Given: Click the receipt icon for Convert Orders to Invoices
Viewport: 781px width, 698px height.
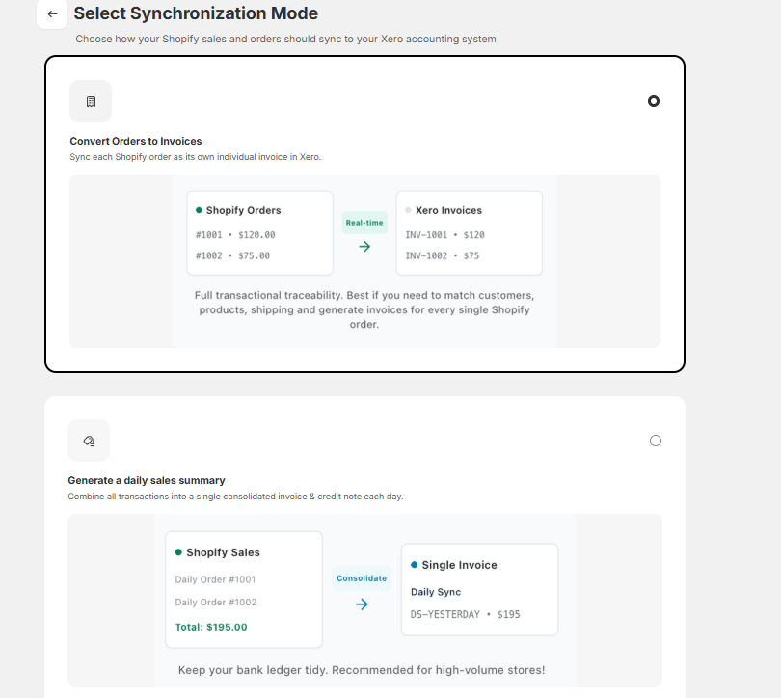Looking at the screenshot, I should pos(91,101).
